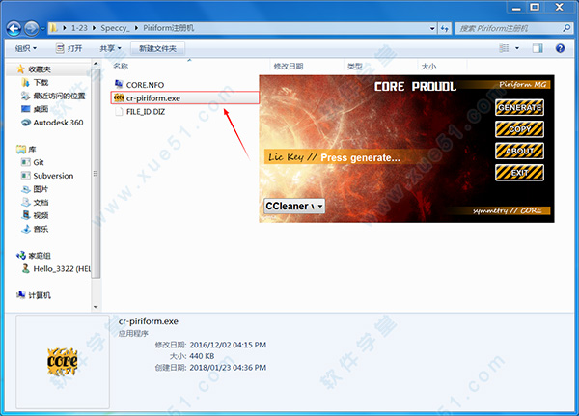This screenshot has width=579, height=416.
Task: Click the core thumbnail in details pane
Action: (63, 362)
